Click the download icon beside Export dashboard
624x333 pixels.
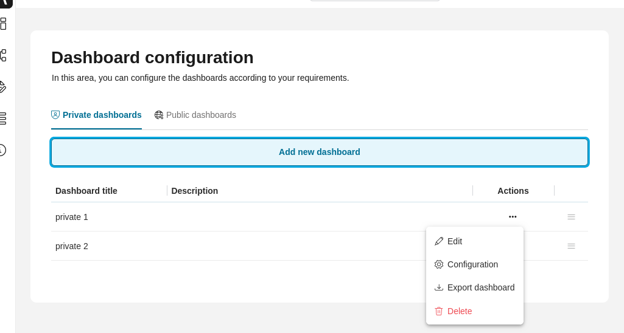[x=439, y=287]
